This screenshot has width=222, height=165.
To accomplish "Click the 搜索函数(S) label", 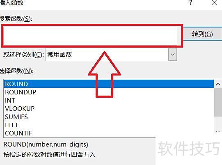I will click(16, 19).
